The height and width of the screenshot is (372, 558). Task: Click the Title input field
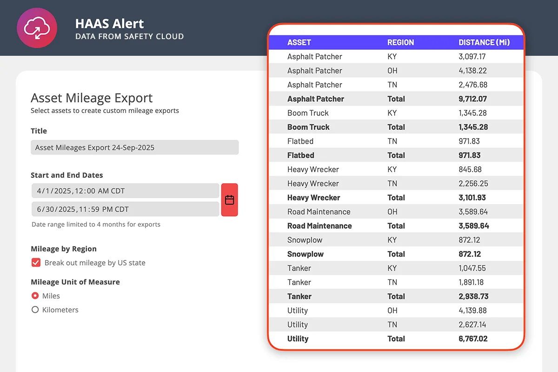(134, 147)
